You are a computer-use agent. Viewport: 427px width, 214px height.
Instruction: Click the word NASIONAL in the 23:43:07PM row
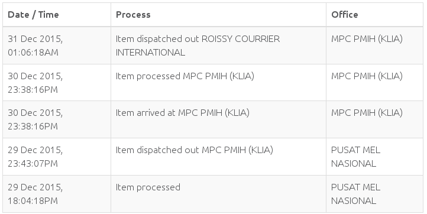pos(354,164)
